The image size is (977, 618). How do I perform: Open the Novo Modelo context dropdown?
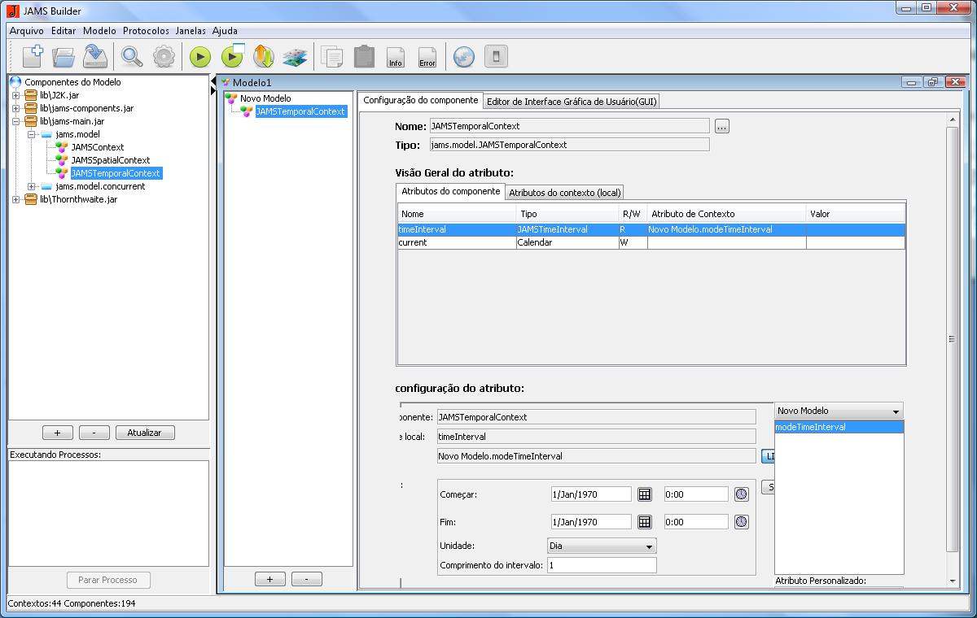point(839,411)
